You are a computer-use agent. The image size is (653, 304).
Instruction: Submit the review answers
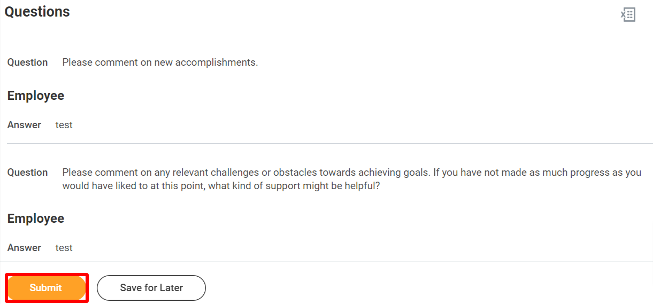46,287
